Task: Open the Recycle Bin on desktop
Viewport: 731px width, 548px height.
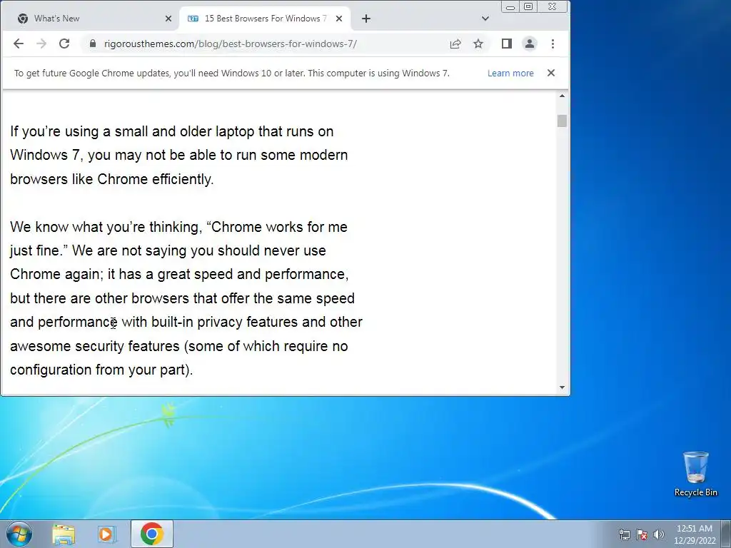Action: [695, 474]
